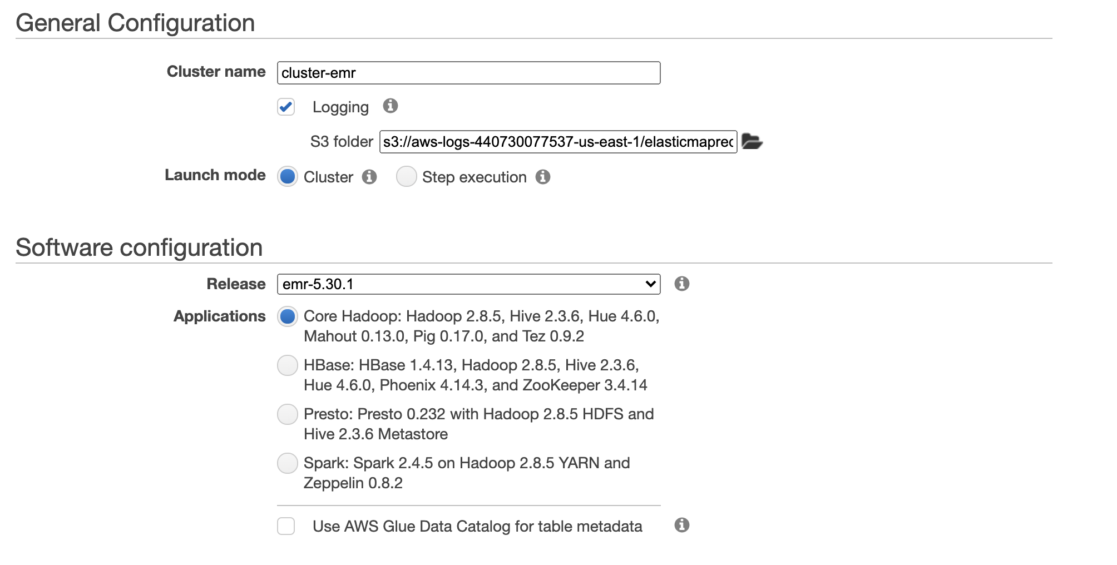Screen dimensions: 1117x565
Task: Open the Release emr-5.30.1 dropdown
Action: click(x=469, y=284)
